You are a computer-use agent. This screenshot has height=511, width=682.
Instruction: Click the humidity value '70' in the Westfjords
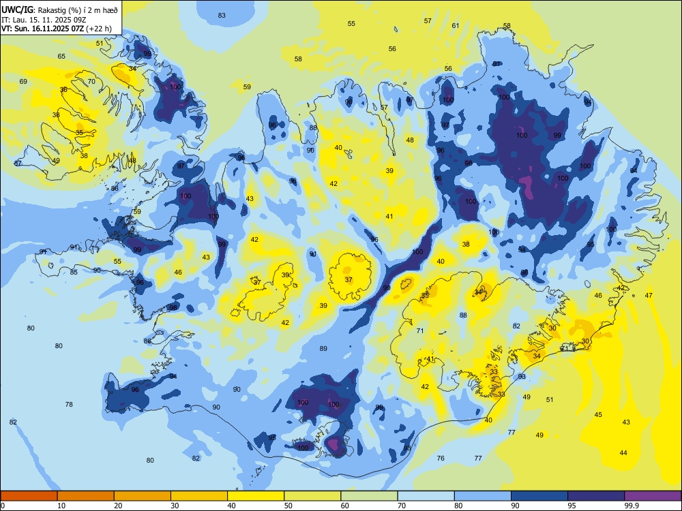91,81
